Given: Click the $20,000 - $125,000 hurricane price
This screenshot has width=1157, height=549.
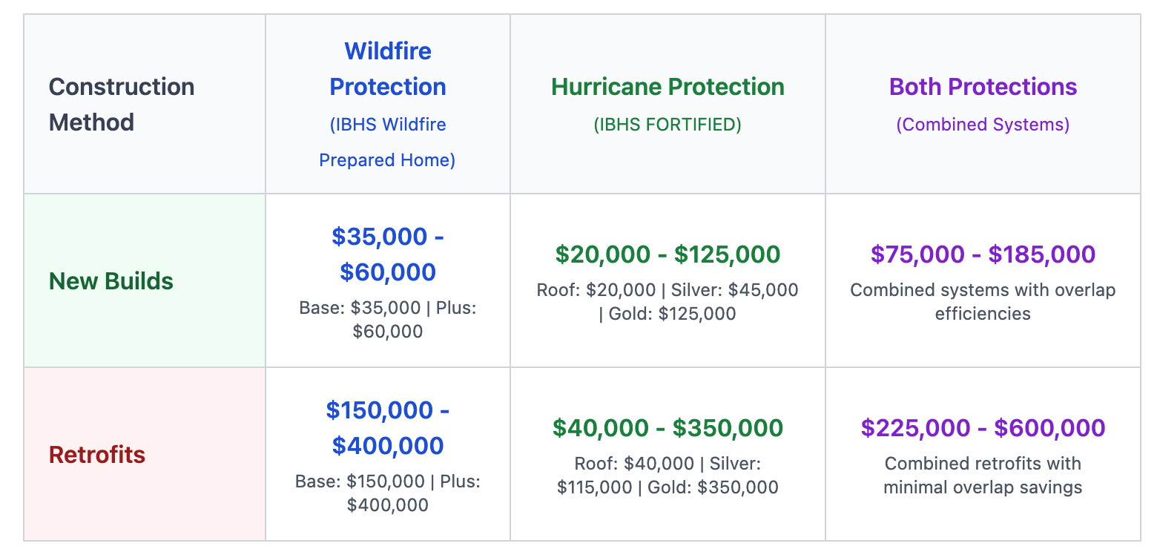Looking at the screenshot, I should pos(667,254).
